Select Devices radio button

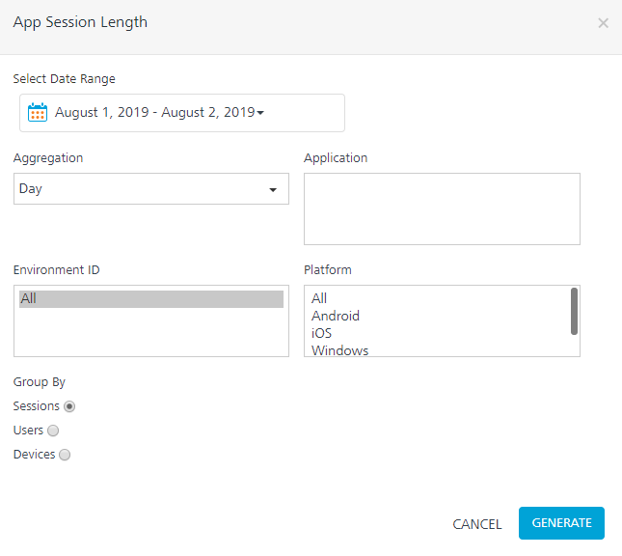point(65,455)
